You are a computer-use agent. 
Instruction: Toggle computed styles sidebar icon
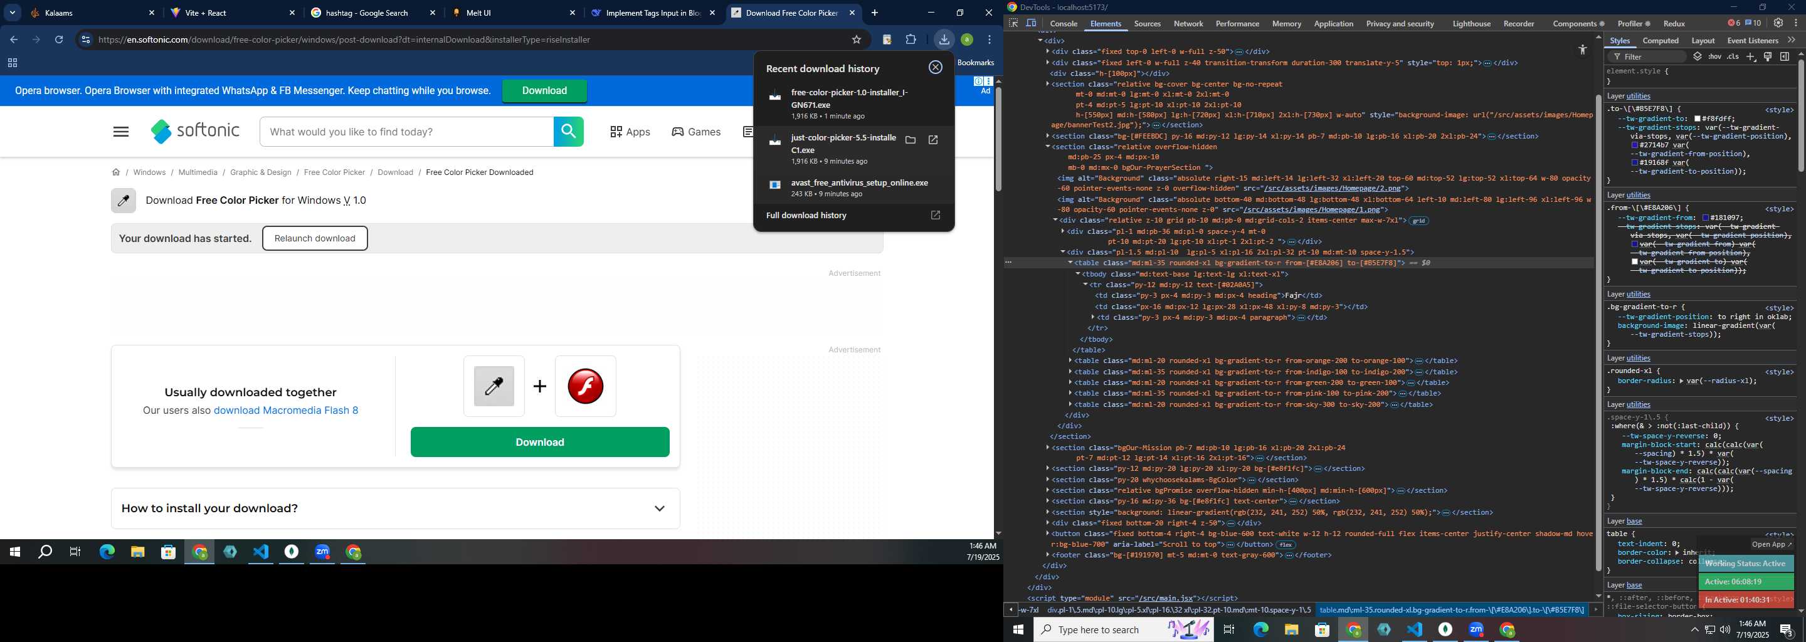(x=1785, y=57)
